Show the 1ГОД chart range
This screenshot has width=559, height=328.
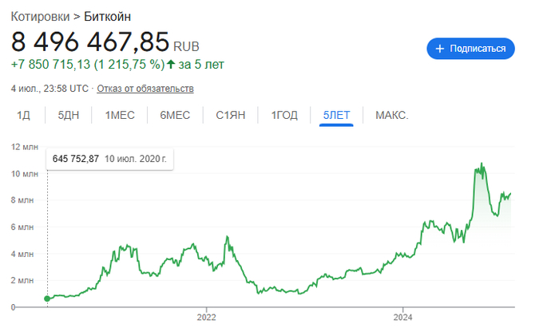click(x=284, y=116)
